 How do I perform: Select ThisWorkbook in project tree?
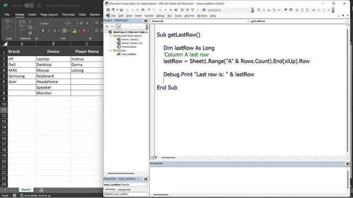click(129, 47)
